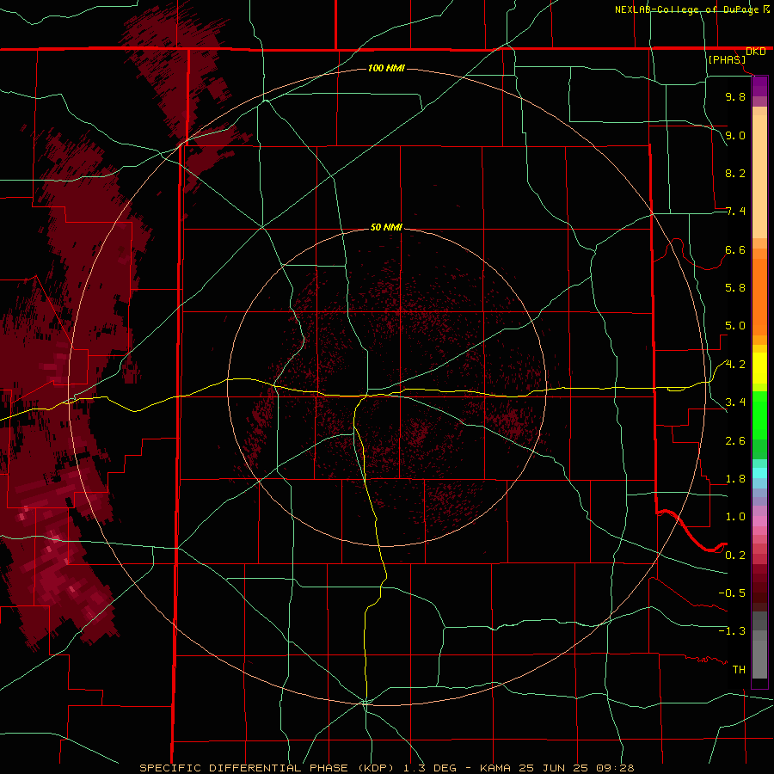Pick the cyan band on the color scale
Image resolution: width=774 pixels, height=774 pixels.
[759, 473]
